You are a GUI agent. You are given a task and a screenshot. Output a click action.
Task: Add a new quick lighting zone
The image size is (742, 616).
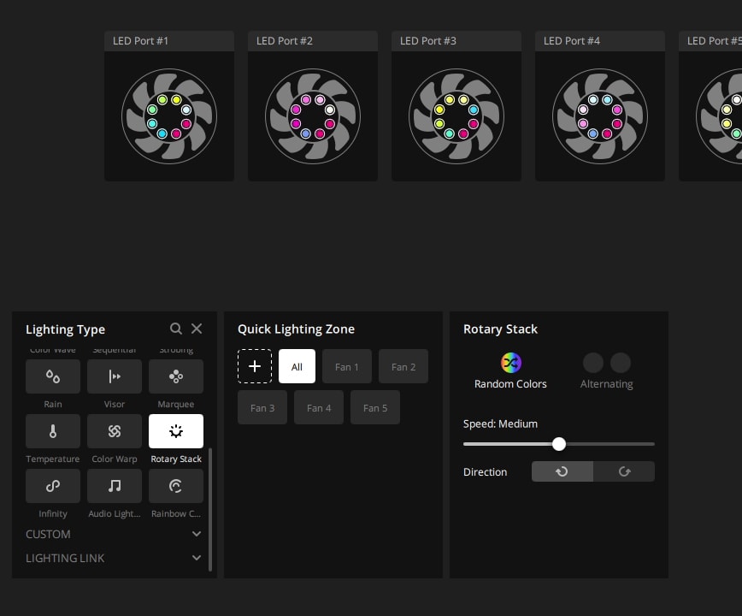coord(255,366)
